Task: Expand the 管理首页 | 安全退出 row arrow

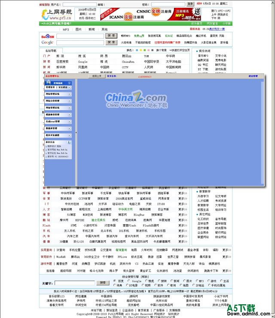Action: (x=69, y=87)
